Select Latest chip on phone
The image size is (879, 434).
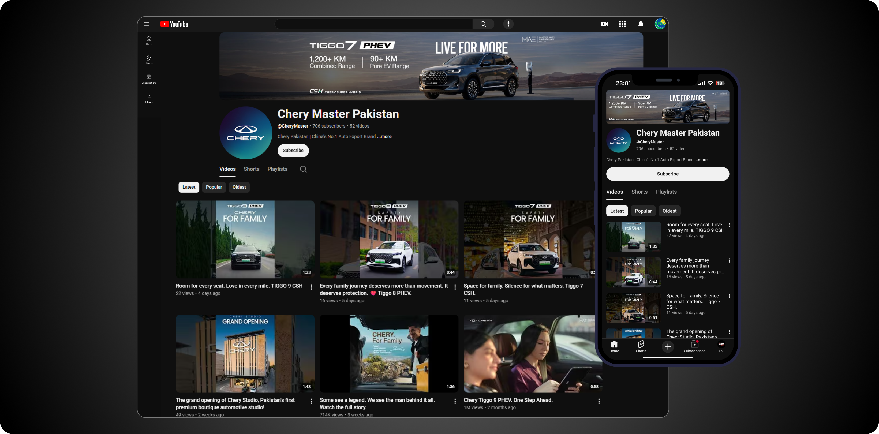tap(617, 211)
